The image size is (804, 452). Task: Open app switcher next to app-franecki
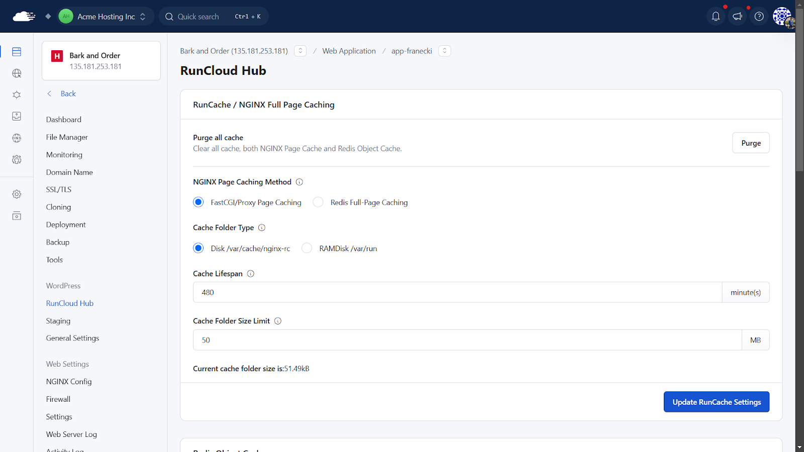click(x=444, y=51)
